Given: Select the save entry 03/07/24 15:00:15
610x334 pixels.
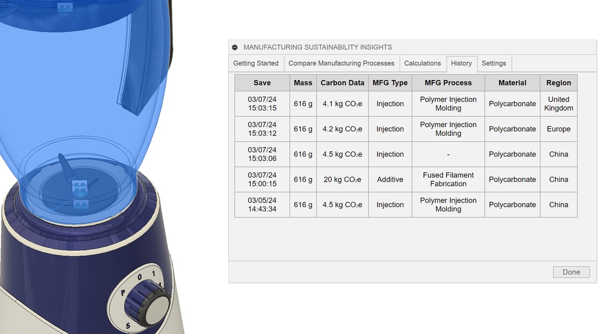Looking at the screenshot, I should [x=262, y=179].
